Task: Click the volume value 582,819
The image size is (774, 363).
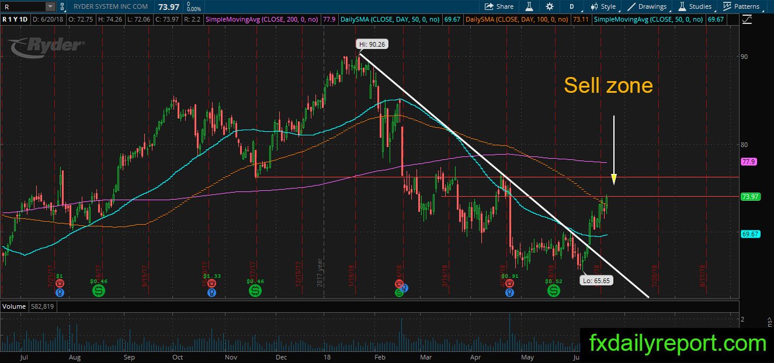Action: (x=42, y=306)
